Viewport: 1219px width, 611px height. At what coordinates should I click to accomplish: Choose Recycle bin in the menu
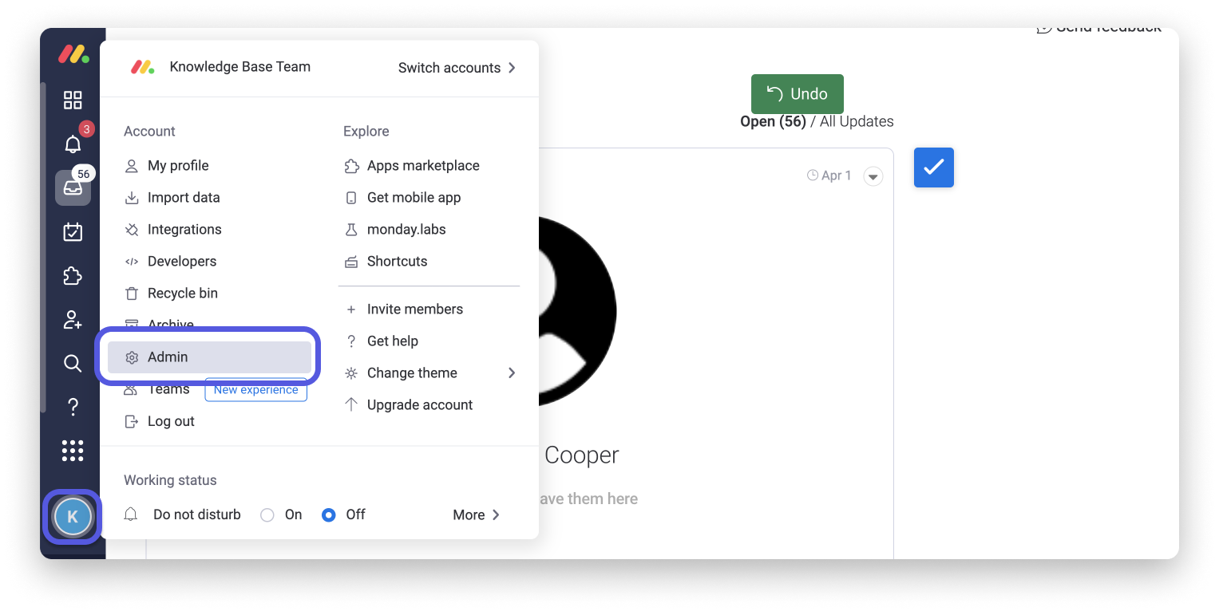click(x=182, y=294)
